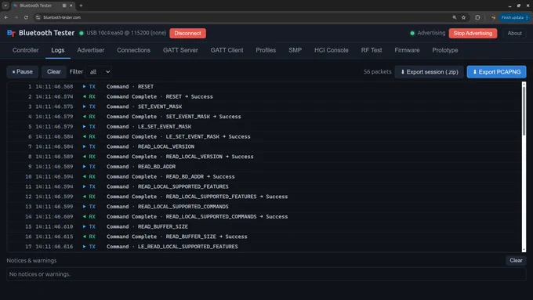Viewport: 533px width, 300px height.
Task: Open the browser profile avatar
Action: coord(492,17)
